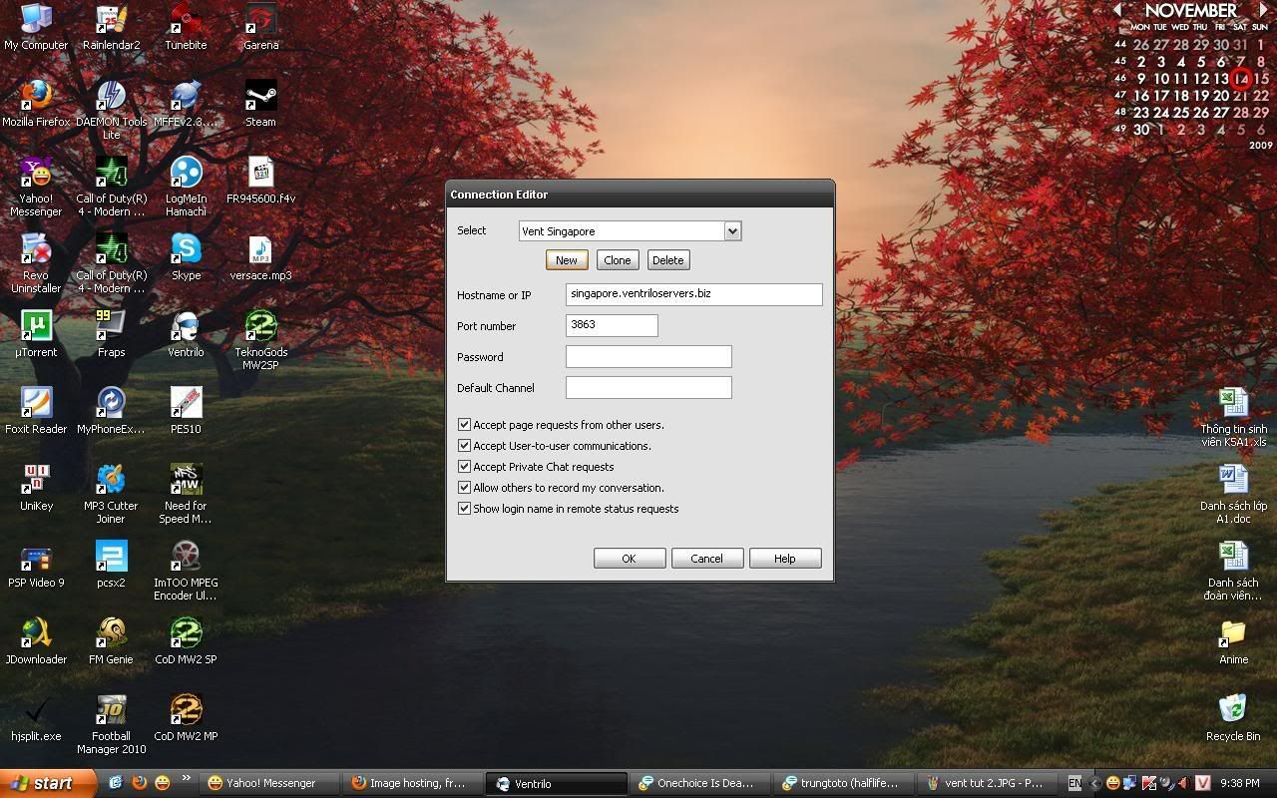Select day 14 in the calendar widget
The width and height of the screenshot is (1277, 798).
[x=1241, y=79]
